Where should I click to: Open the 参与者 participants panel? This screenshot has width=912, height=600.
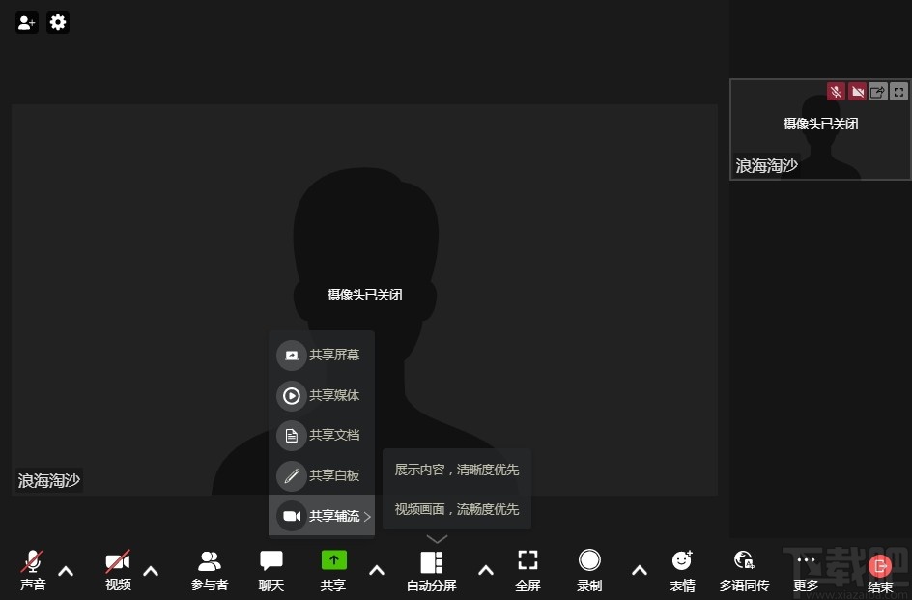pyautogui.click(x=209, y=569)
